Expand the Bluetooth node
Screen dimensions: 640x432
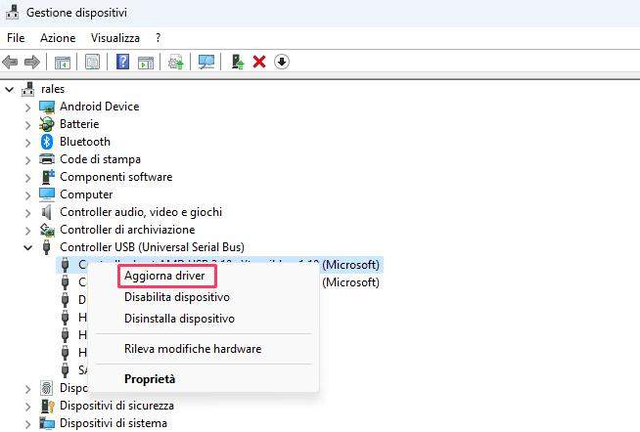(27, 143)
